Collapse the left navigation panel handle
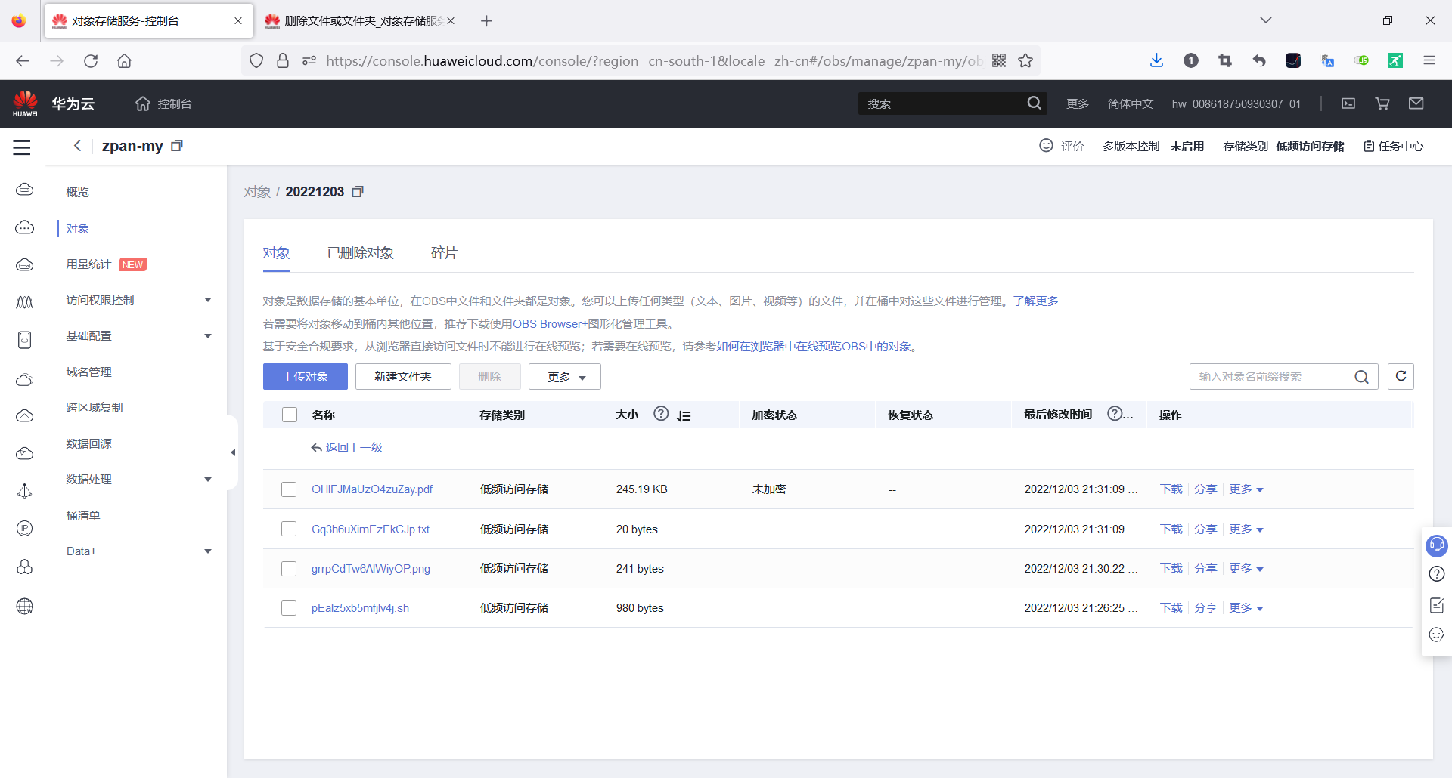 pyautogui.click(x=233, y=452)
